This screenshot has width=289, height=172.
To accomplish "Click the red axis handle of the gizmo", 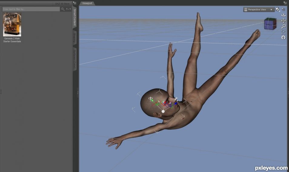I will [x=165, y=103].
